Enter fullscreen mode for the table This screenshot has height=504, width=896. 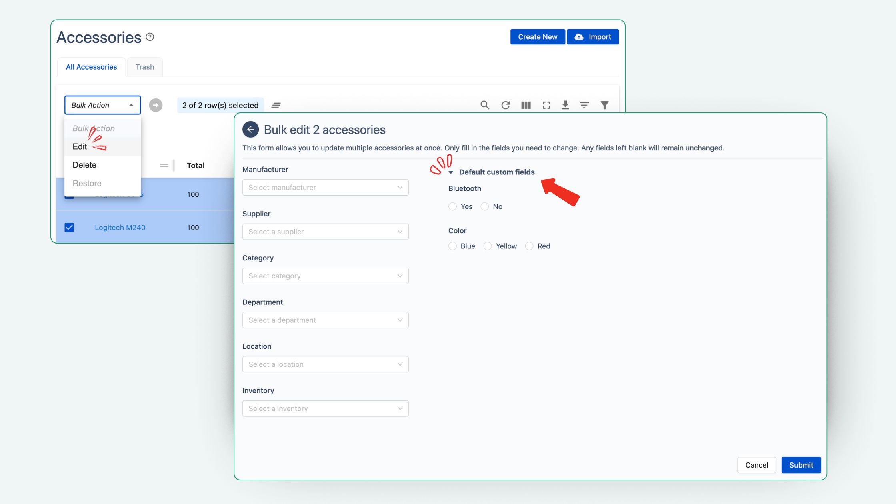click(546, 105)
